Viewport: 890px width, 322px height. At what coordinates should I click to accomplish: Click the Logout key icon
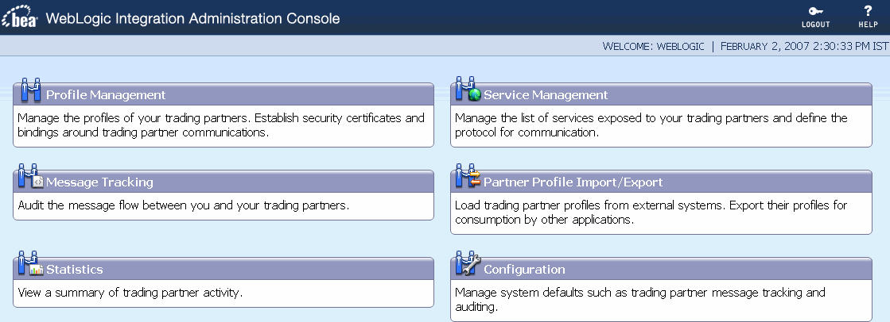pyautogui.click(x=816, y=11)
